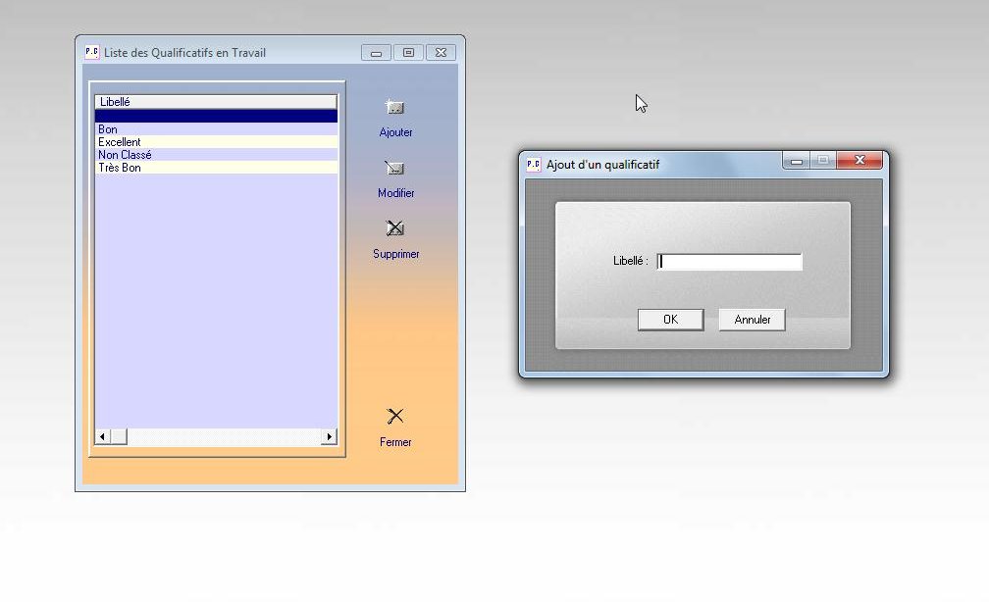The image size is (989, 602).
Task: Click the app icon in Ajout dialog title bar
Action: 534,165
